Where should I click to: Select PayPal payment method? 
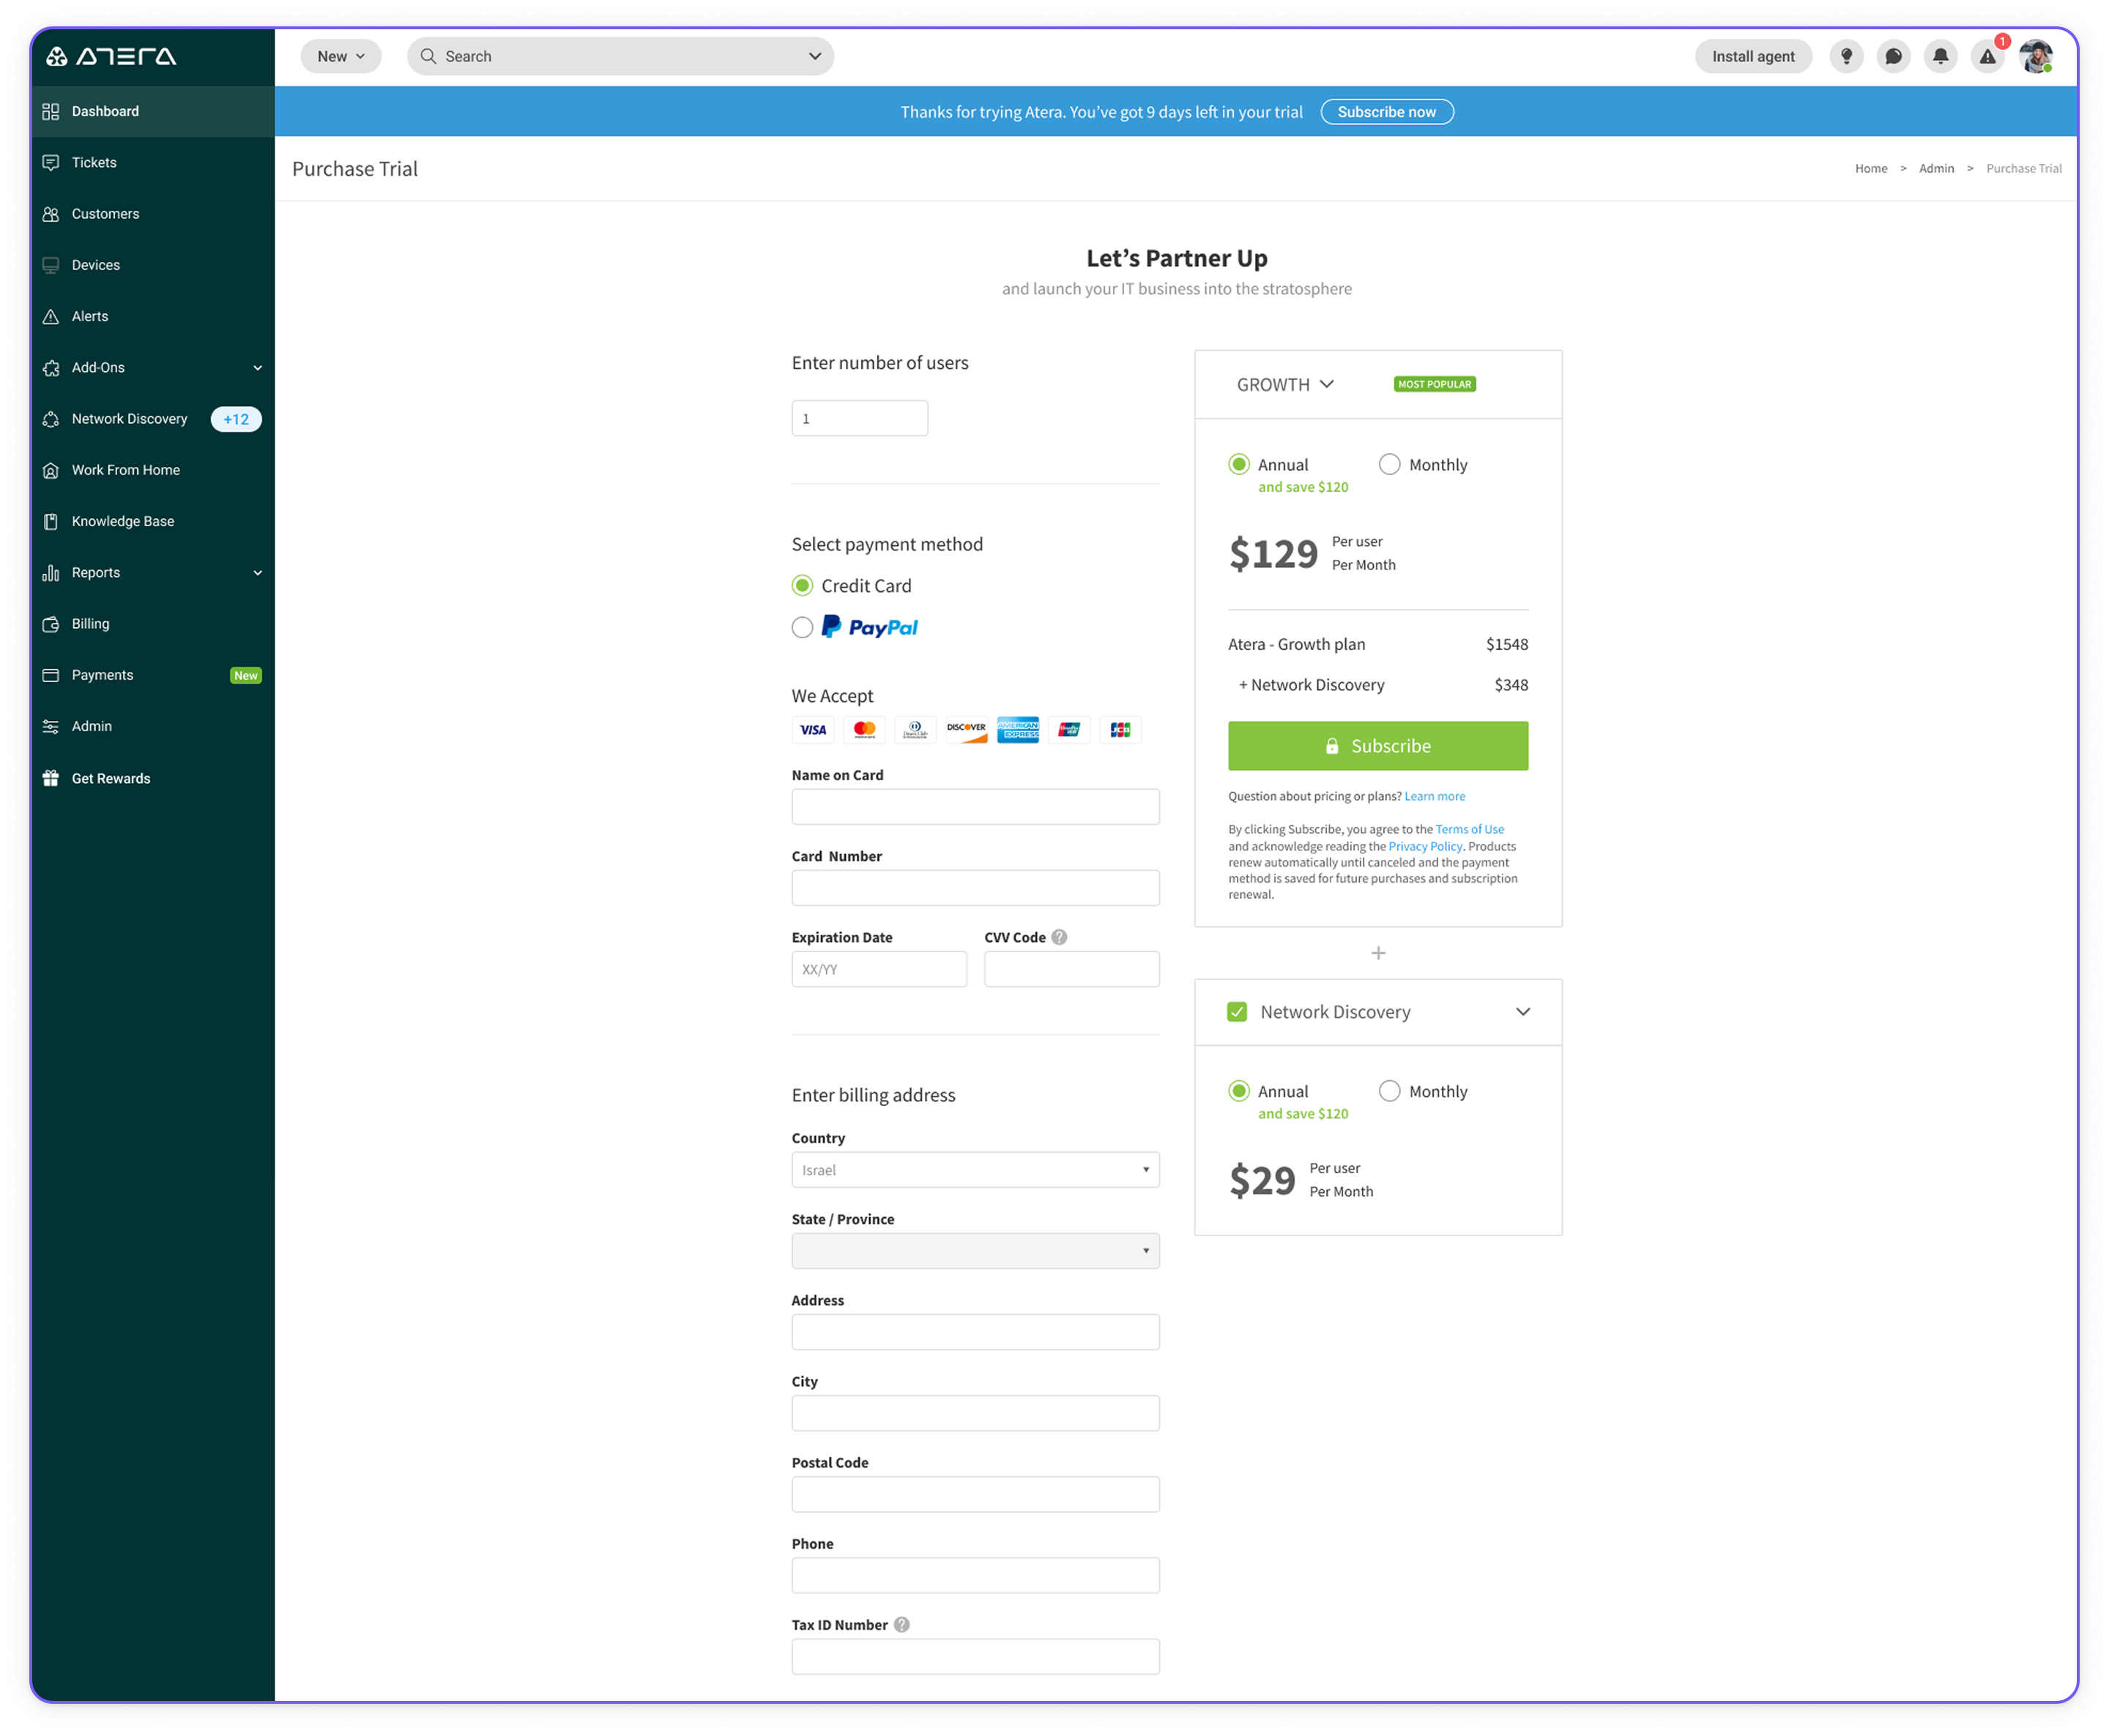[803, 627]
